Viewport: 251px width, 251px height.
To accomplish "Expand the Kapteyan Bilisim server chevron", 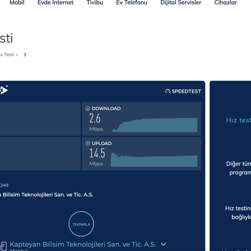I will (163, 244).
